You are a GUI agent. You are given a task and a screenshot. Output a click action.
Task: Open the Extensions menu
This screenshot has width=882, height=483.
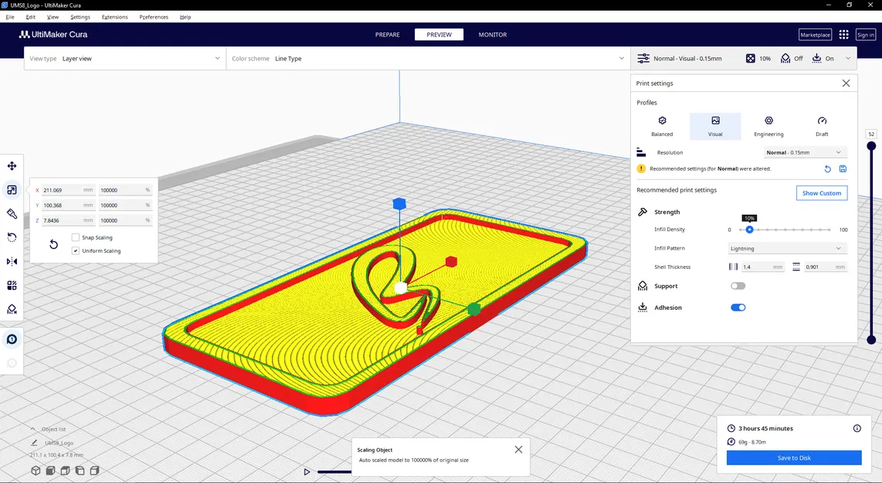[x=114, y=17]
